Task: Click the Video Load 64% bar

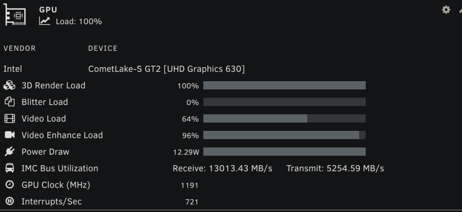Action: [284, 118]
